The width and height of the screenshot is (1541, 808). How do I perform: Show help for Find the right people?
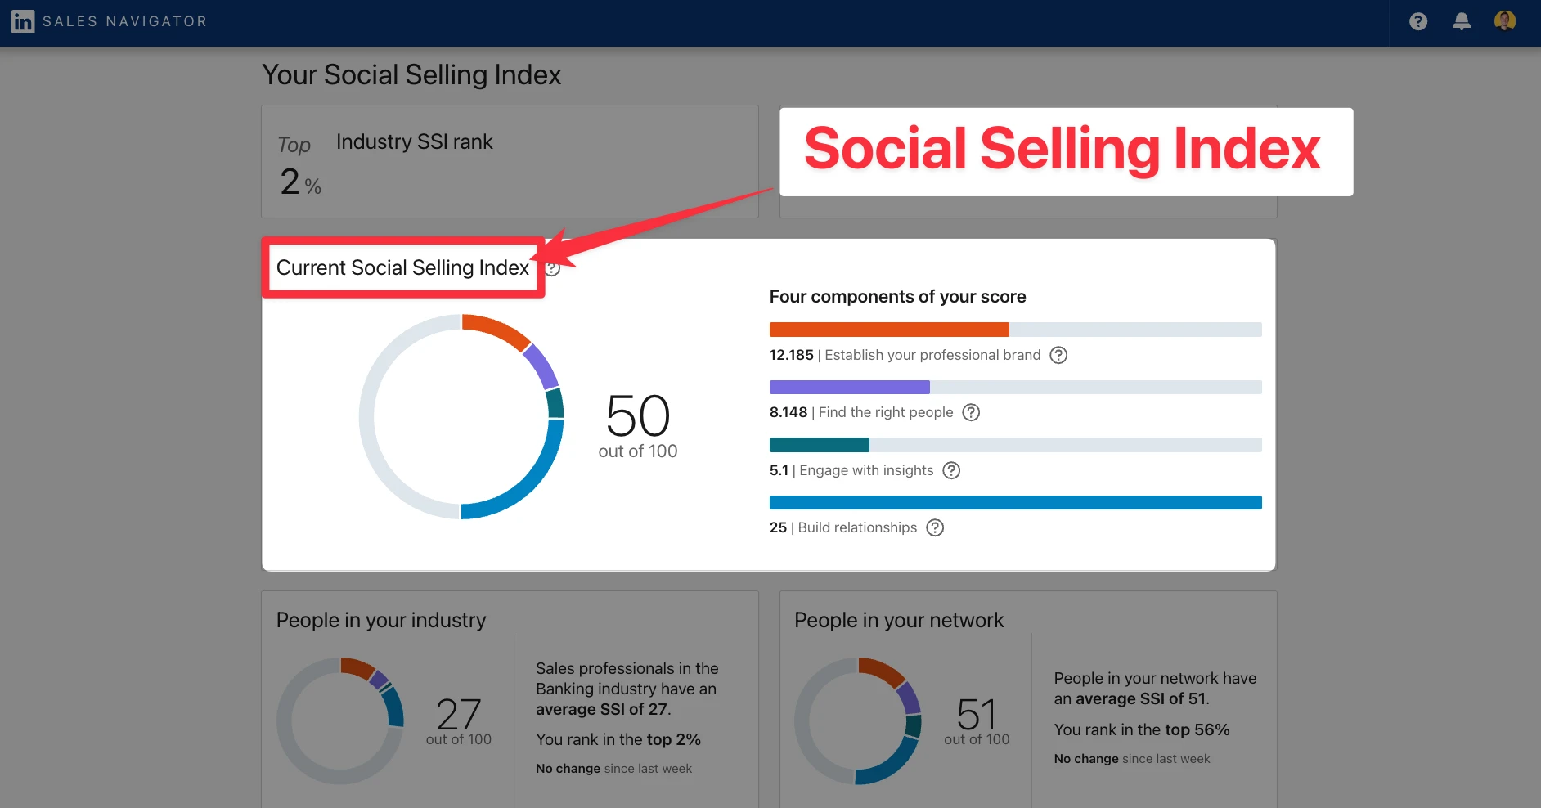[971, 412]
